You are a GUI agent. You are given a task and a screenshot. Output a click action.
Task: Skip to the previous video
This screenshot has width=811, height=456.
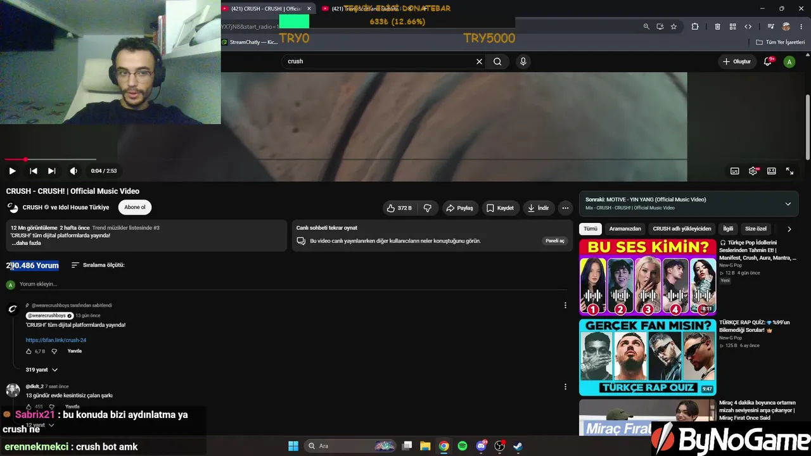pos(34,170)
